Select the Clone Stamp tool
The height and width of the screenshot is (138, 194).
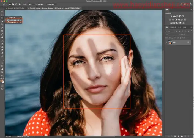pos(2,37)
